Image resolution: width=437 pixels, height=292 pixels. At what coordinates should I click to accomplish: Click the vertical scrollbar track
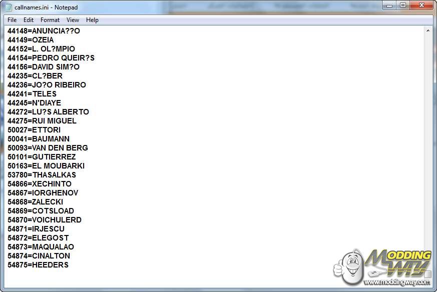(428, 150)
